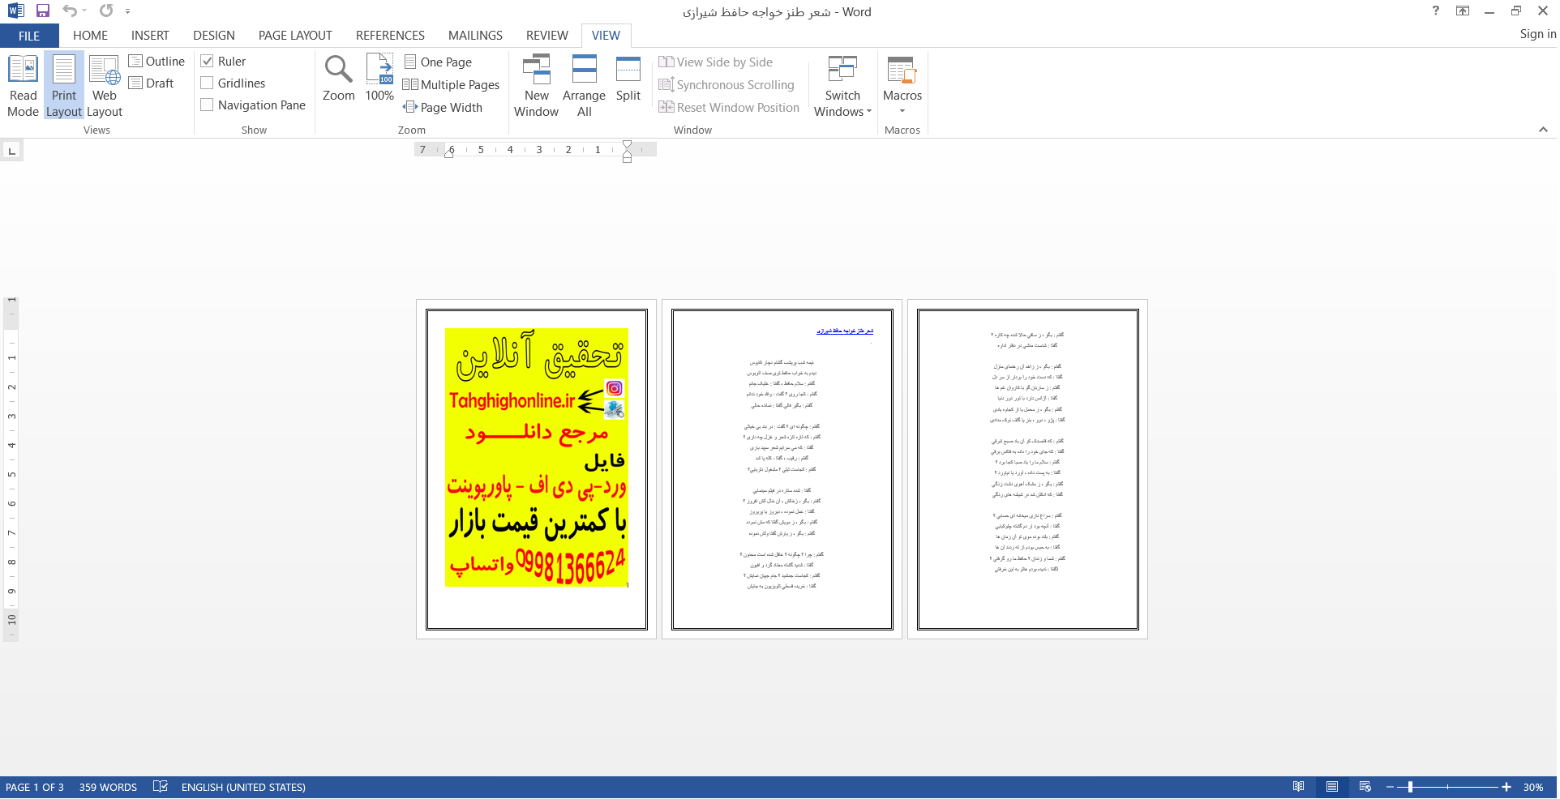Switch to the DESIGN tab
1560x799 pixels.
pyautogui.click(x=214, y=36)
